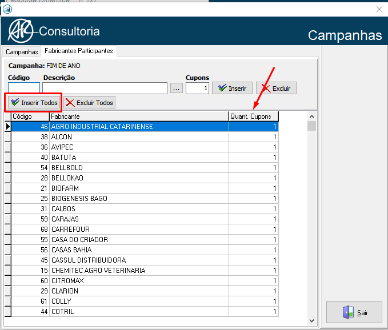Switch to the Campanhas tab

click(x=22, y=51)
